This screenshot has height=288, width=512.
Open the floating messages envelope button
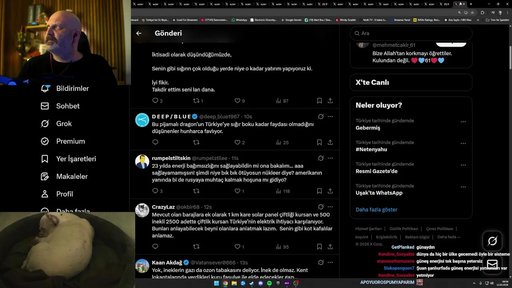[x=492, y=264]
